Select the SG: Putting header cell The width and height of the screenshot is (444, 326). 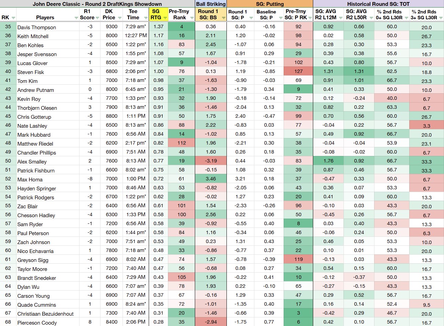click(270, 4)
